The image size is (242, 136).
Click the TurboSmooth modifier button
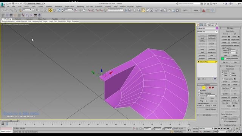(212, 35)
